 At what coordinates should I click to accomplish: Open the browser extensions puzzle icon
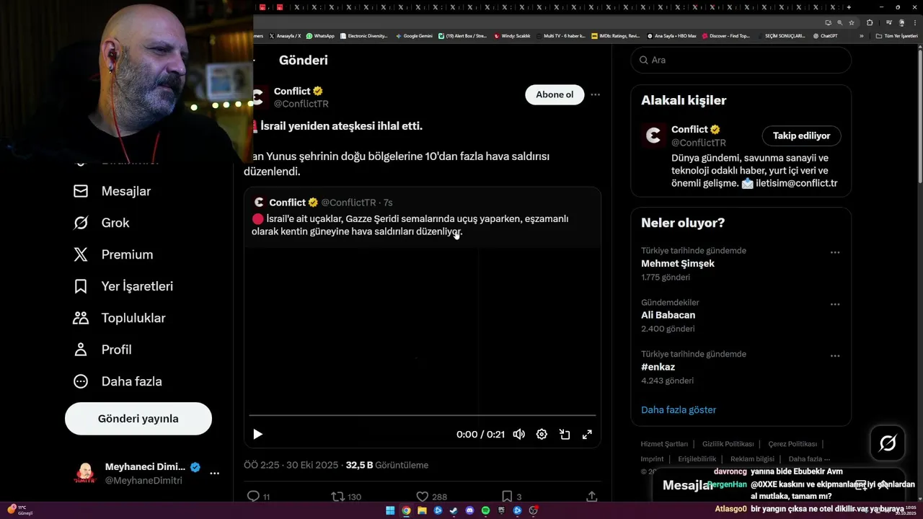point(870,22)
